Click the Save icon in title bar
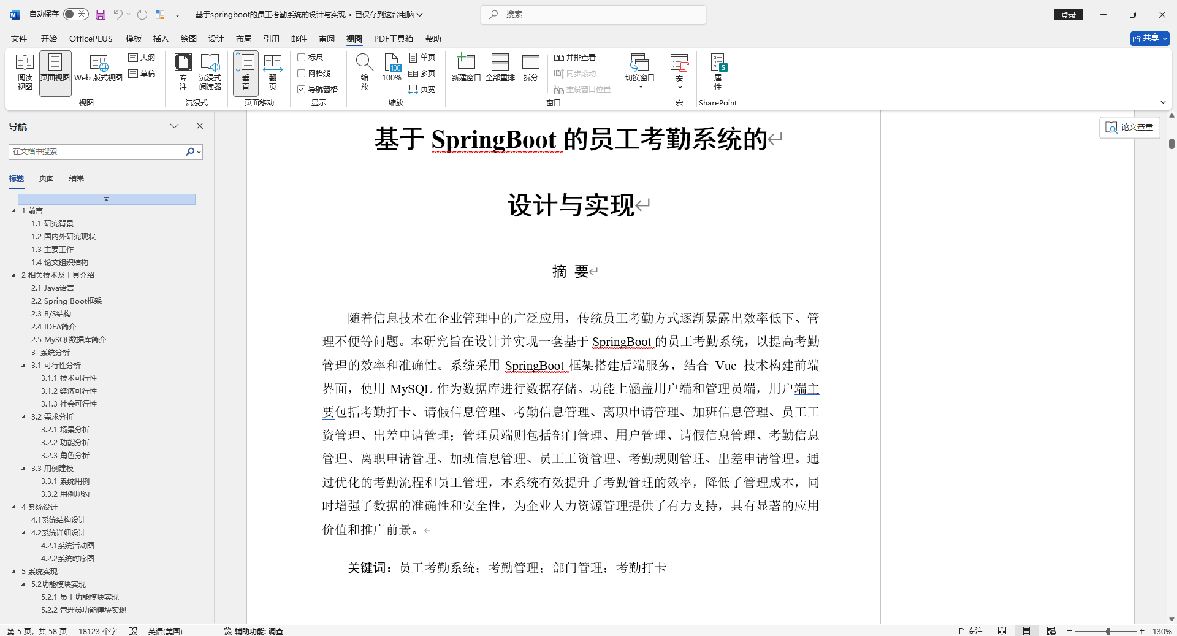The width and height of the screenshot is (1177, 636). (101, 14)
